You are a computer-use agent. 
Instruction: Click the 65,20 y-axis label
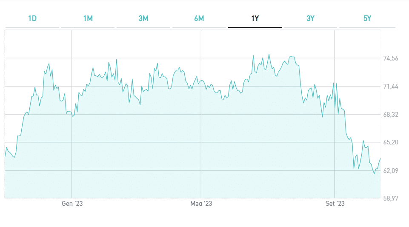pyautogui.click(x=391, y=142)
